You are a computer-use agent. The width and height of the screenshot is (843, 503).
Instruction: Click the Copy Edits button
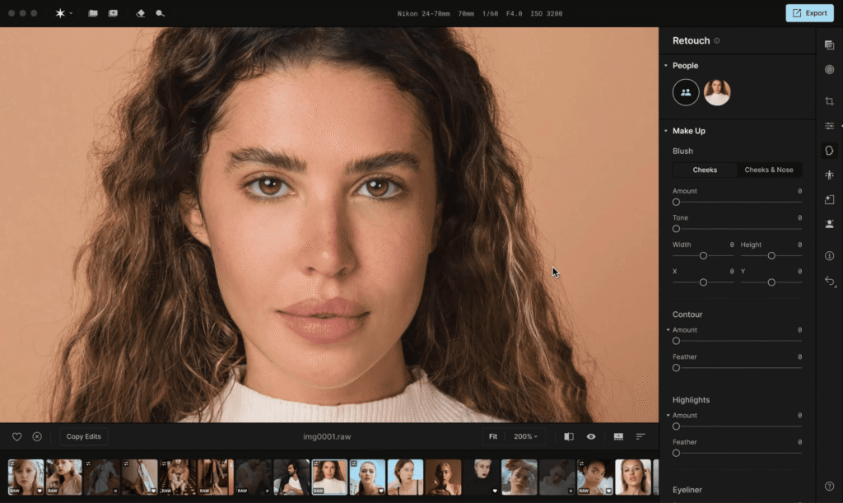pos(82,436)
